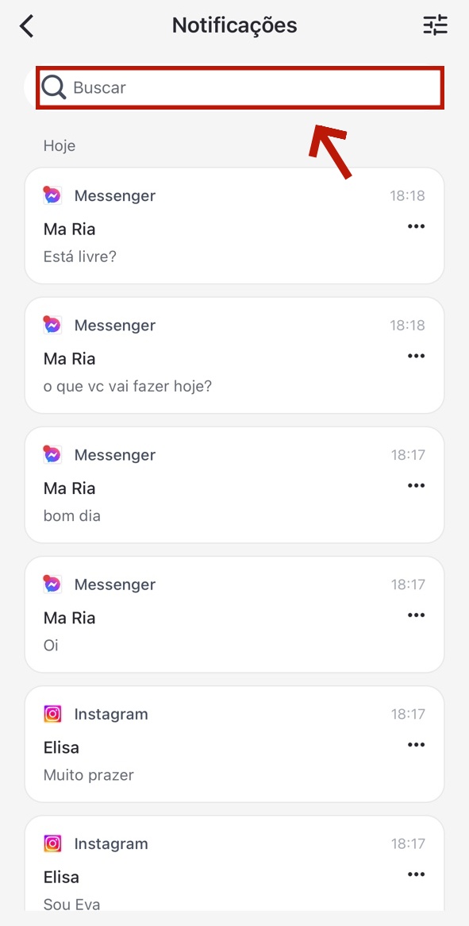Image resolution: width=469 pixels, height=926 pixels.
Task: Tap the magnifying glass search icon
Action: click(53, 87)
